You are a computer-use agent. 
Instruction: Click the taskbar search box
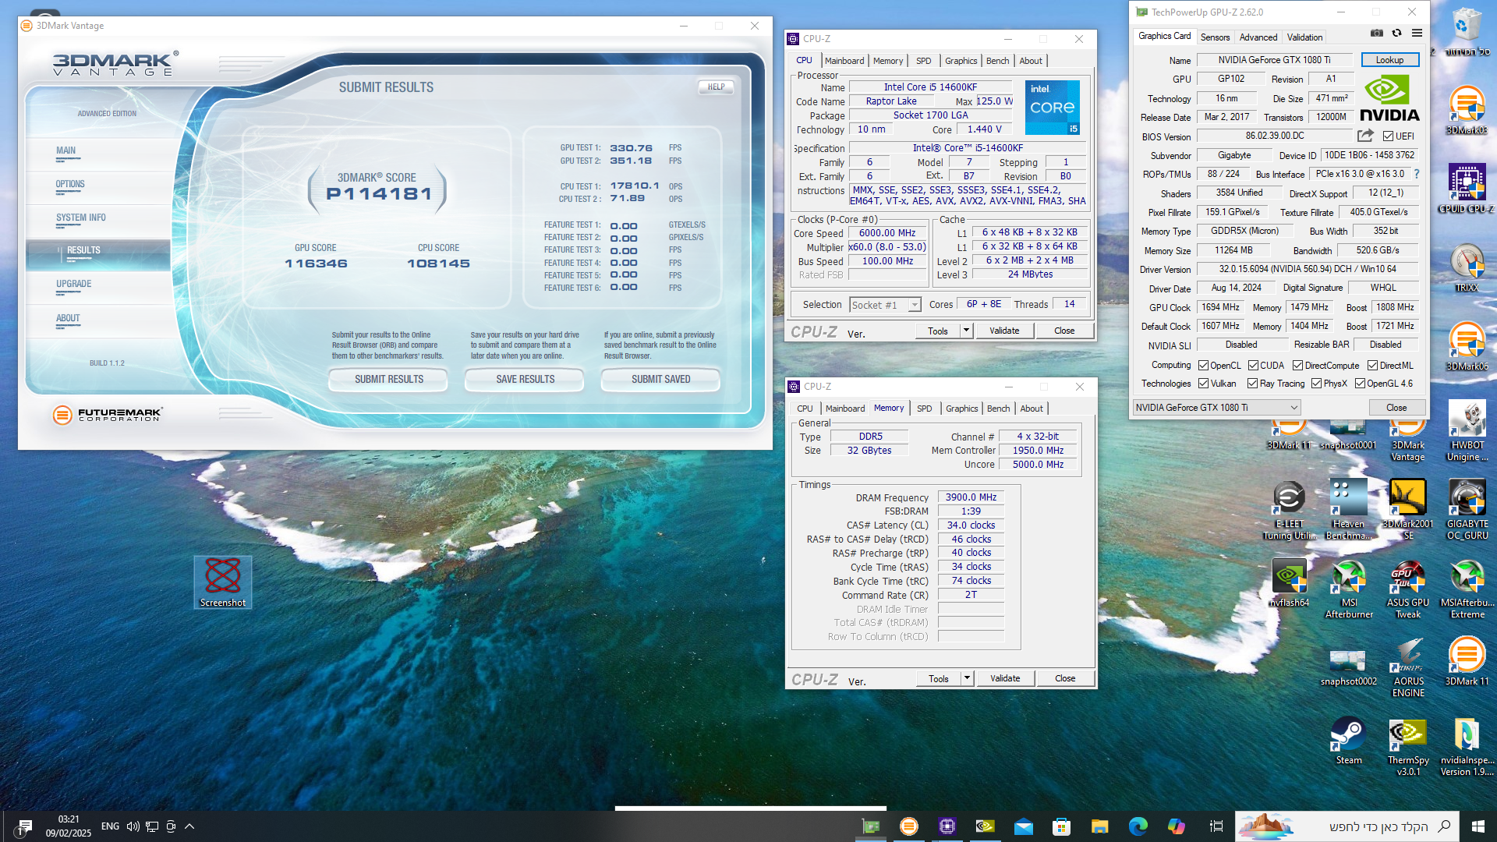1347,826
